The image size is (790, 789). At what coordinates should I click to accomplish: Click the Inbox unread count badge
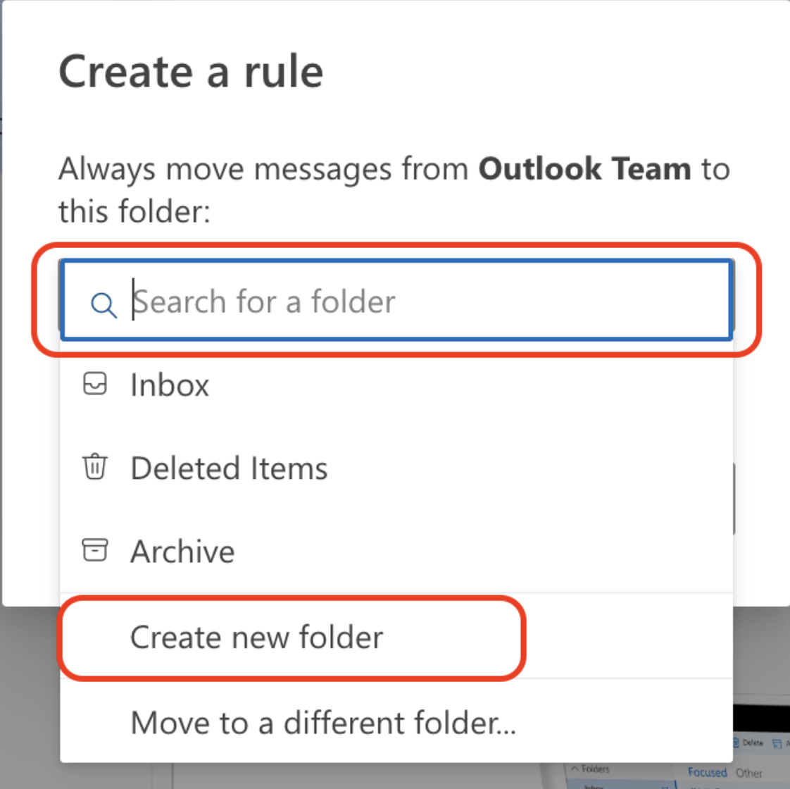665,787
